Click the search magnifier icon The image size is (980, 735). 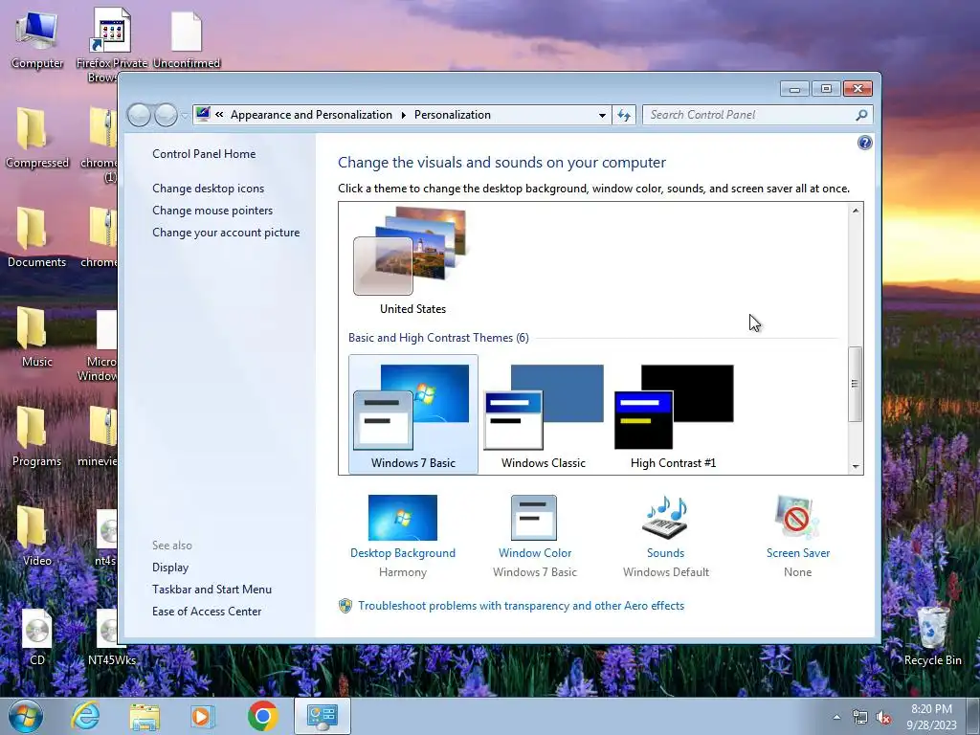point(861,115)
